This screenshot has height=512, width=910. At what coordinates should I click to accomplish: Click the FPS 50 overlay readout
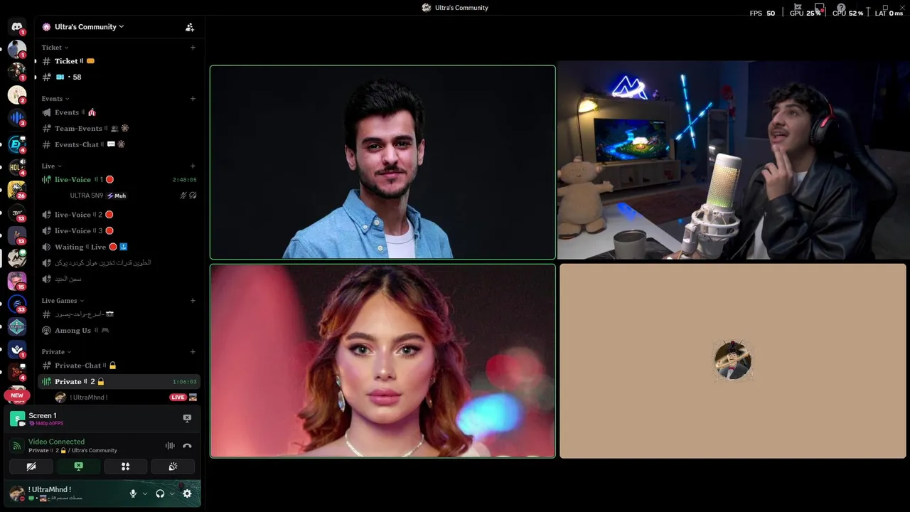pos(762,14)
